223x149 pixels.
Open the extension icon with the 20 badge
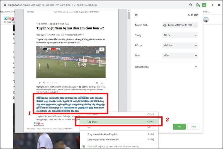[x=198, y=5]
